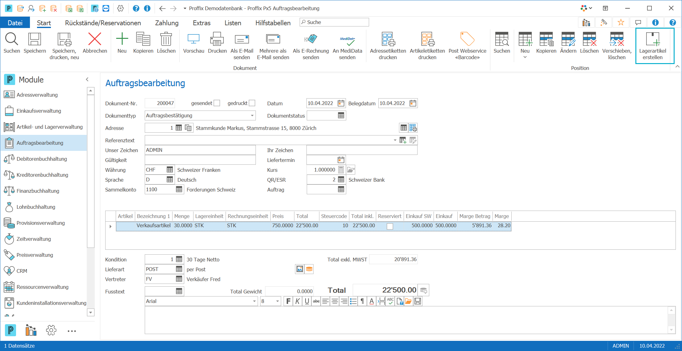
Task: Toggle Reserviert checkbox in Verkaufsartikel row
Action: (390, 226)
